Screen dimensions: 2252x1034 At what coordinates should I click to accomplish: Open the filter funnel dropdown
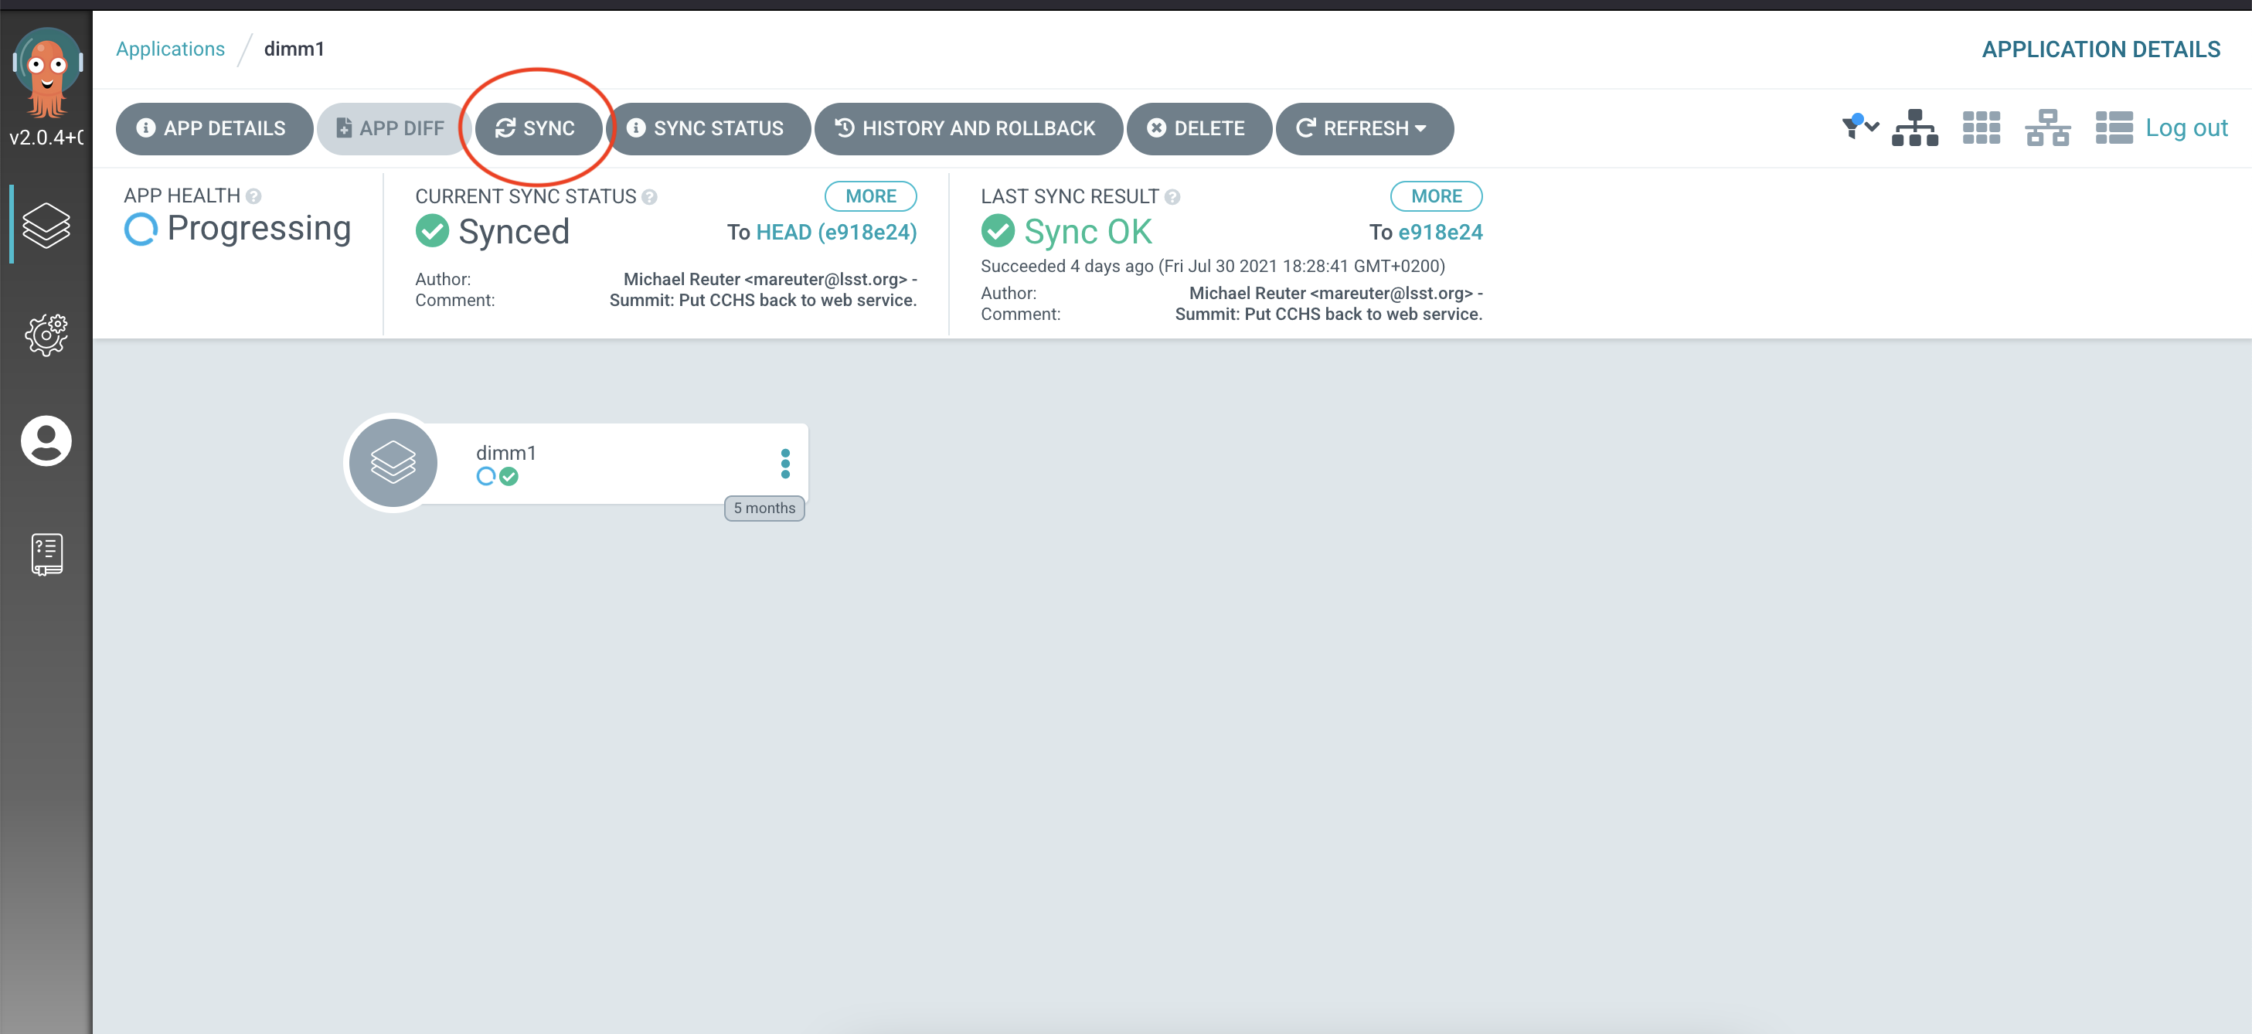[1859, 128]
